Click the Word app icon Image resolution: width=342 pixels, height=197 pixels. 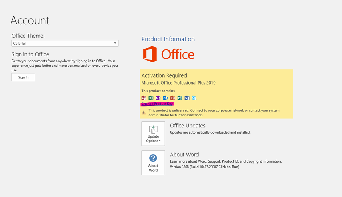click(x=187, y=98)
